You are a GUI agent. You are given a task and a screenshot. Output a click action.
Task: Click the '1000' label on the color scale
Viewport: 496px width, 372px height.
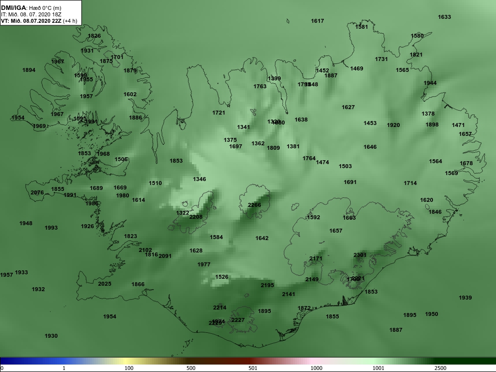pos(316,368)
